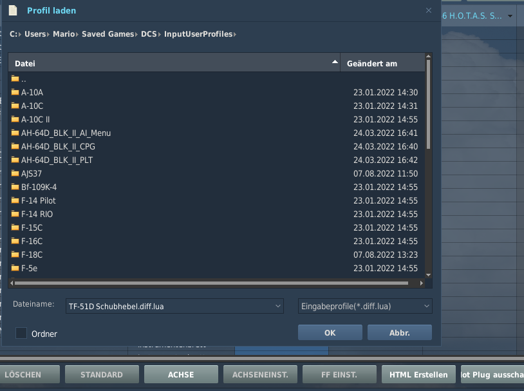The width and height of the screenshot is (524, 391).
Task: Navigate to InputUserProfiles in the breadcrumb
Action: click(198, 34)
